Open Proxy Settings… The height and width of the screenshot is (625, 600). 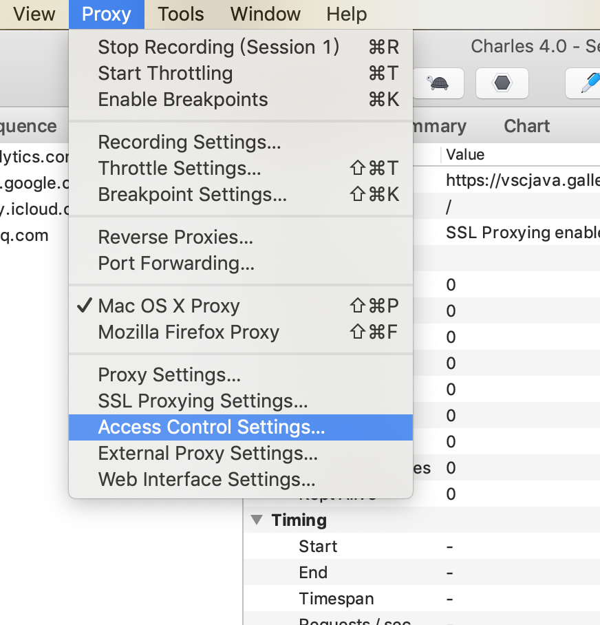(x=241, y=375)
